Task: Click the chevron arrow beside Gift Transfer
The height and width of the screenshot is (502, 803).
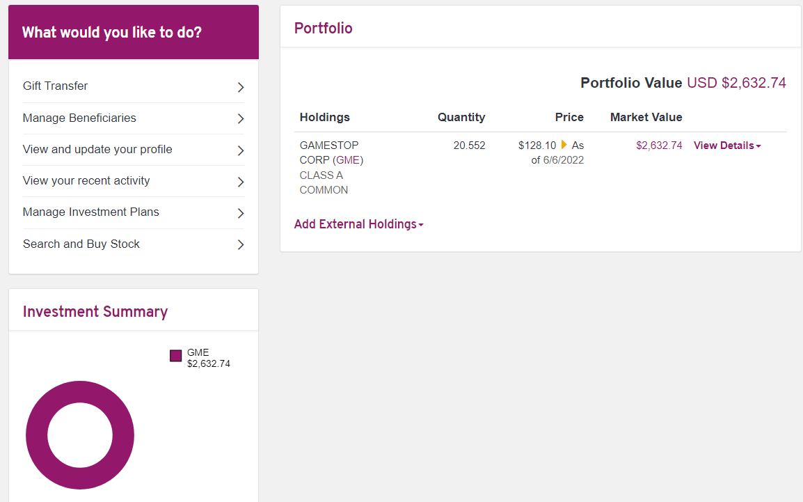Action: [241, 87]
